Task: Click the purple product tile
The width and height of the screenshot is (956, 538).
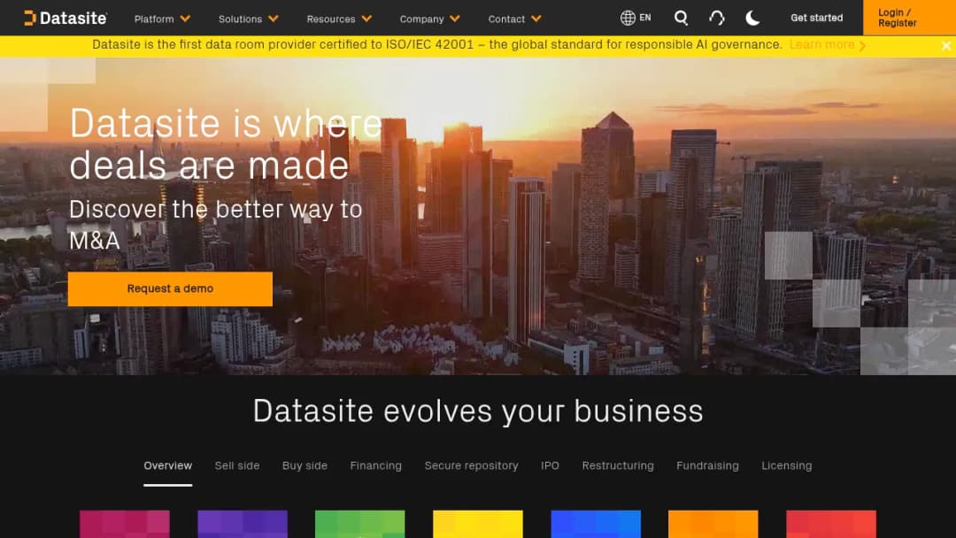Action: [x=243, y=524]
